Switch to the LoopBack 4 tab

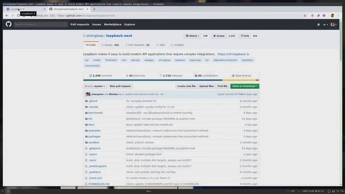click(25, 9)
